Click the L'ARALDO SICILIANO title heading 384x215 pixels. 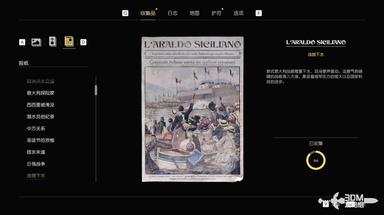[316, 42]
